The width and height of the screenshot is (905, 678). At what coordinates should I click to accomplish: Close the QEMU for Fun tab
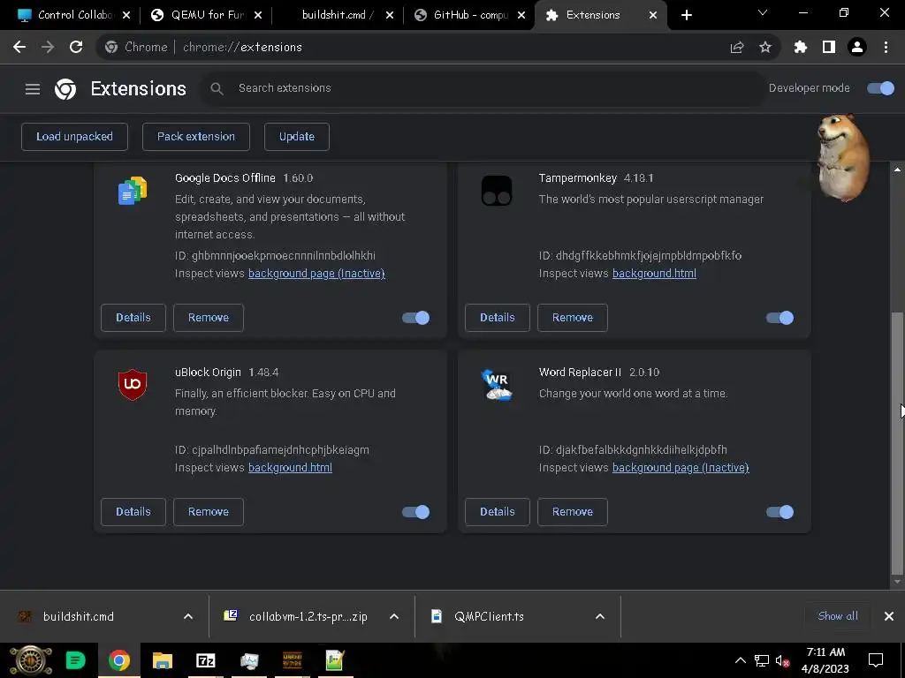pyautogui.click(x=258, y=15)
